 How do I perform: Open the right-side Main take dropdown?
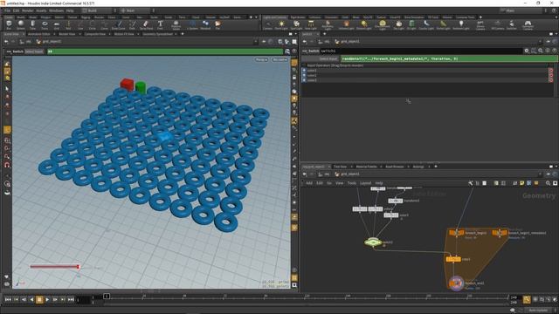point(521,10)
